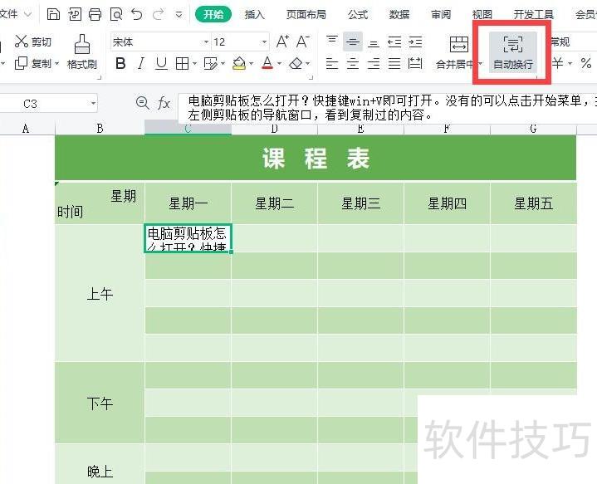This screenshot has width=597, height=484.
Task: Toggle Wrap Text (自动换行) button
Action: pyautogui.click(x=513, y=52)
